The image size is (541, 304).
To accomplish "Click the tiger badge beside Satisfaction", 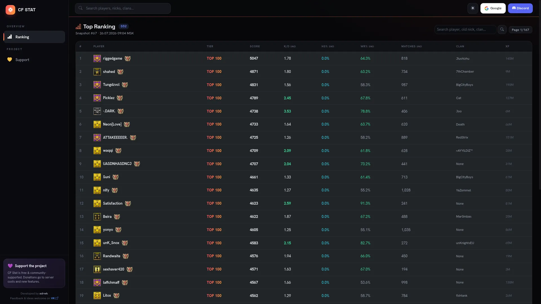I will coord(128,204).
